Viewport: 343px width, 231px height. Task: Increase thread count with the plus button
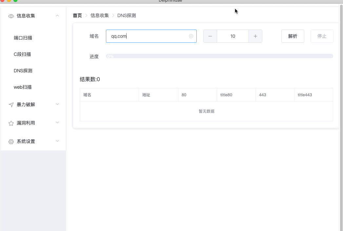255,36
